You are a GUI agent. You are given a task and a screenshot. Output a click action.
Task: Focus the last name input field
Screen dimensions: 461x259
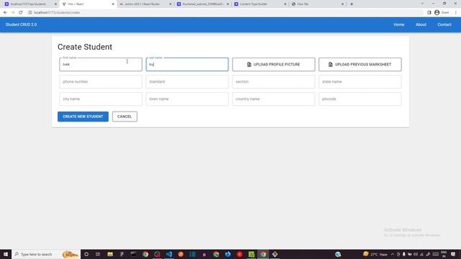pyautogui.click(x=187, y=64)
